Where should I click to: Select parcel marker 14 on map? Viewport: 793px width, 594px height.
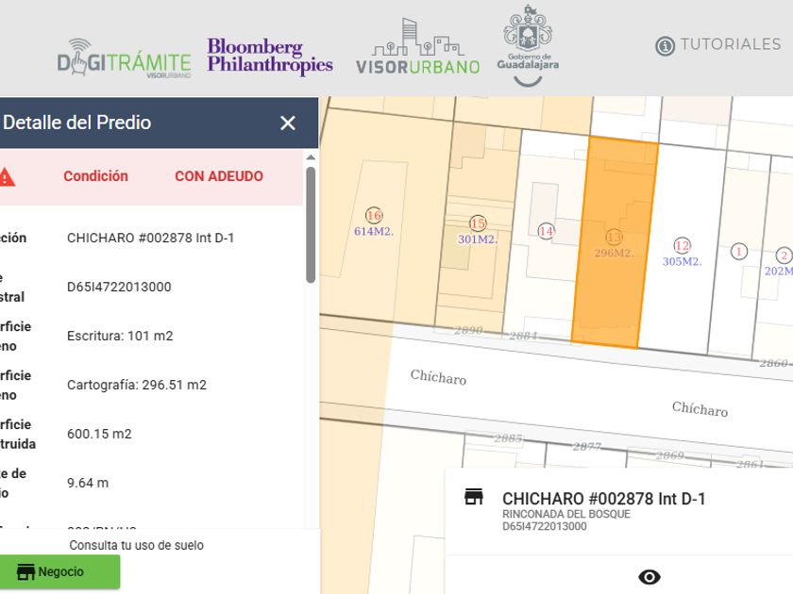point(547,231)
